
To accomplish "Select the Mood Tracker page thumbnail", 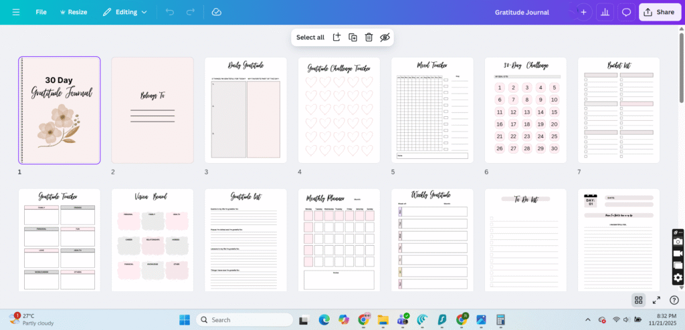I will coord(432,110).
